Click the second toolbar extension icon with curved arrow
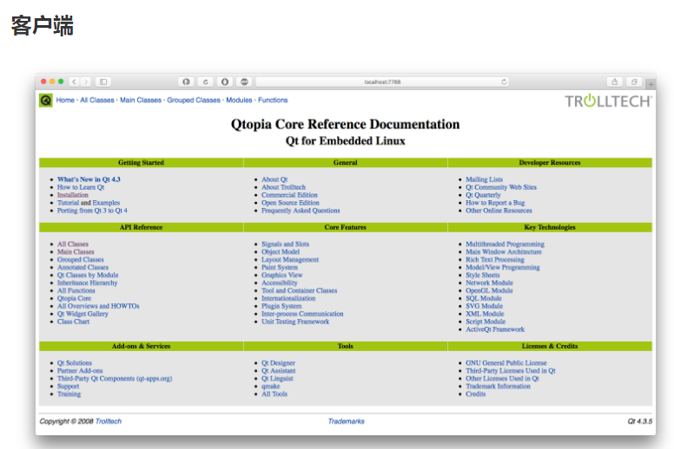 pos(206,81)
